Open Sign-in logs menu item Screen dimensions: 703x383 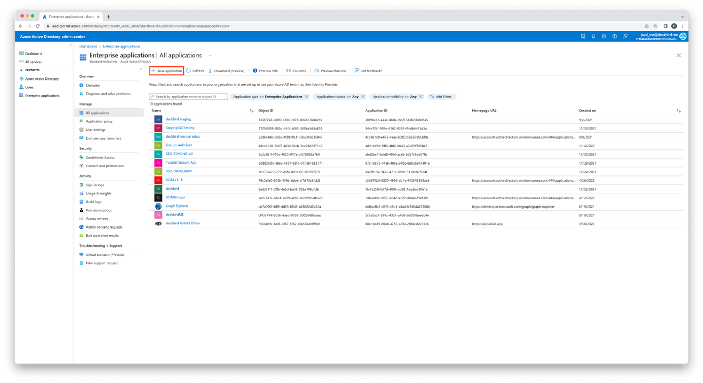pos(95,185)
